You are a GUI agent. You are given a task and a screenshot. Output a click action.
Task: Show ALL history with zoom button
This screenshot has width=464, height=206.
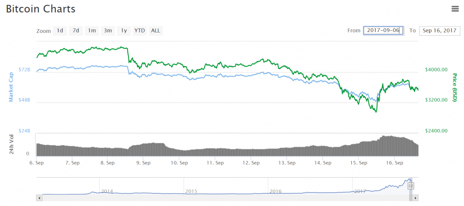155,31
